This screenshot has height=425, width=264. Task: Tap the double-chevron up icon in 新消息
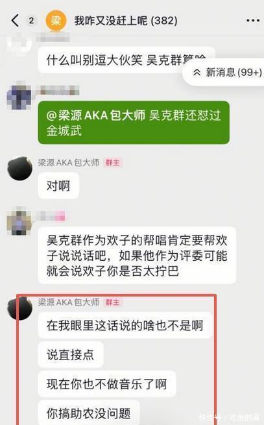(197, 73)
